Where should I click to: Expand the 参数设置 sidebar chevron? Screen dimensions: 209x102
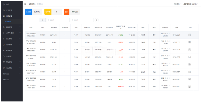(20, 74)
